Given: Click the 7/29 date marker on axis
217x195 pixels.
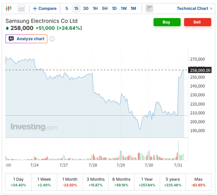Looking at the screenshot, I should coord(121,165).
